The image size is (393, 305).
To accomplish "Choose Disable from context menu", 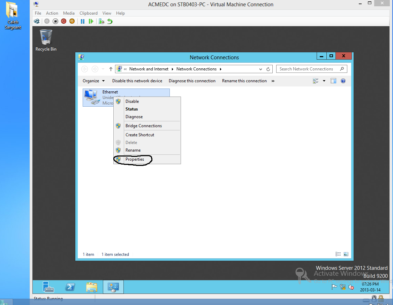I will pos(147,101).
